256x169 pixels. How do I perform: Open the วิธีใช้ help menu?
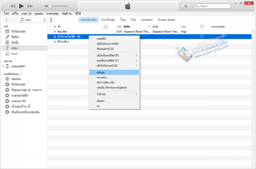78,14
